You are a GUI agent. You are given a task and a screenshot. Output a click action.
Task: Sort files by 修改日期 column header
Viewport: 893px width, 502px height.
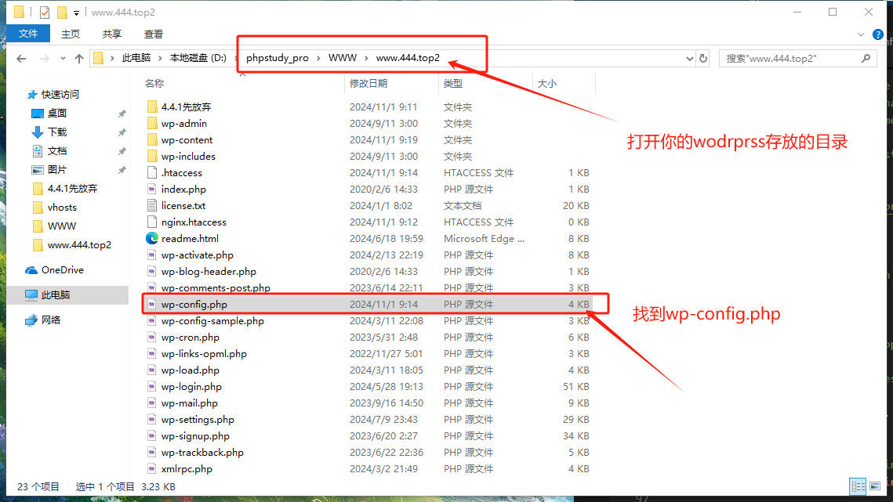[x=368, y=83]
